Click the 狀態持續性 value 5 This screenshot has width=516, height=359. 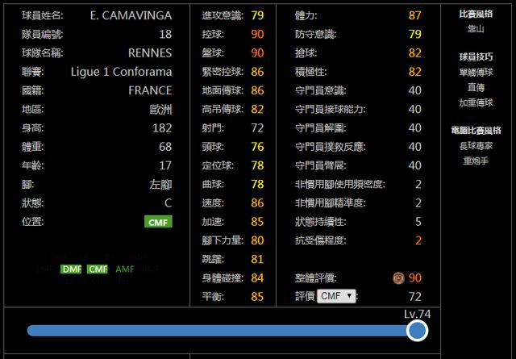coord(418,222)
